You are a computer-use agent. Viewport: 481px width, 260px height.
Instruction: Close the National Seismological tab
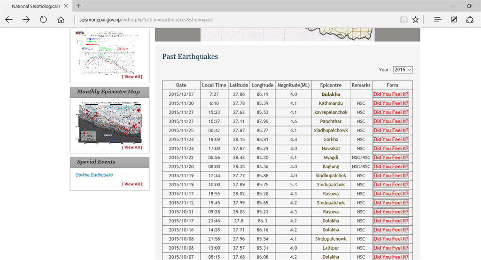click(66, 6)
